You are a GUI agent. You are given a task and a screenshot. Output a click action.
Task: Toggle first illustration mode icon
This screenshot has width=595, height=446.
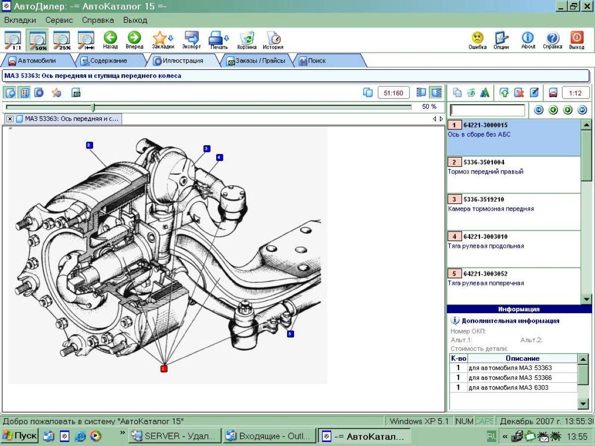[10, 92]
